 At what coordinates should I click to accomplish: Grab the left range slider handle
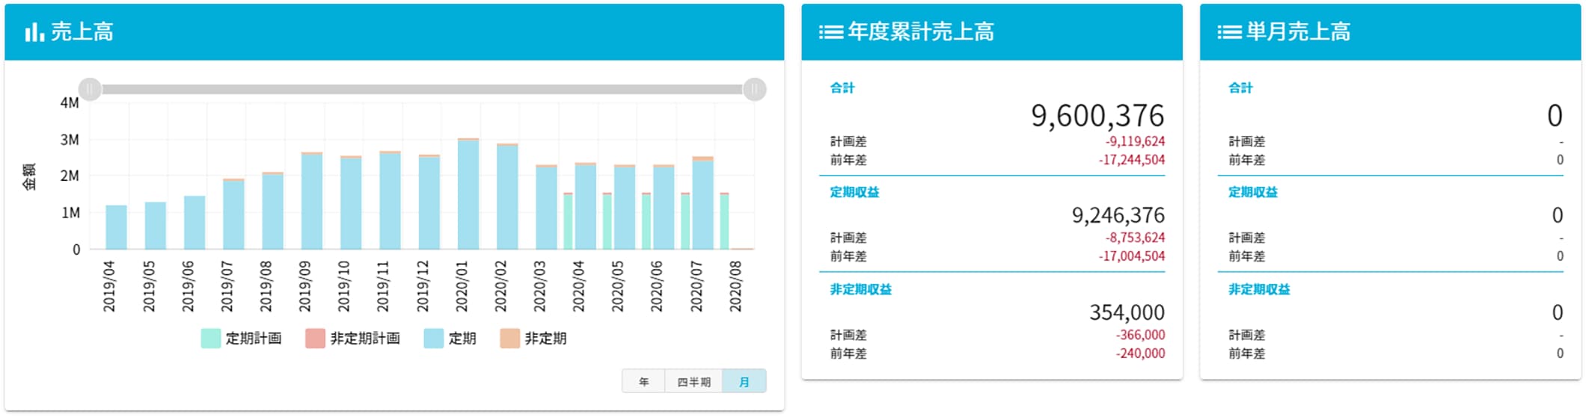[90, 90]
